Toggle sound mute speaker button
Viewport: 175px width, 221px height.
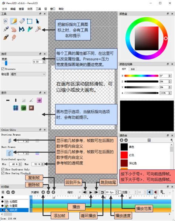point(150,192)
